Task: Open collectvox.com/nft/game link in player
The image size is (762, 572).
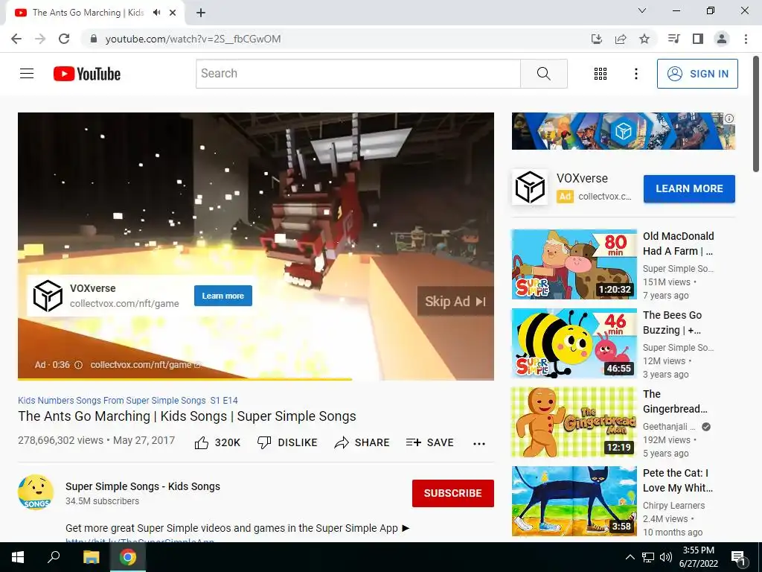Action: [145, 365]
